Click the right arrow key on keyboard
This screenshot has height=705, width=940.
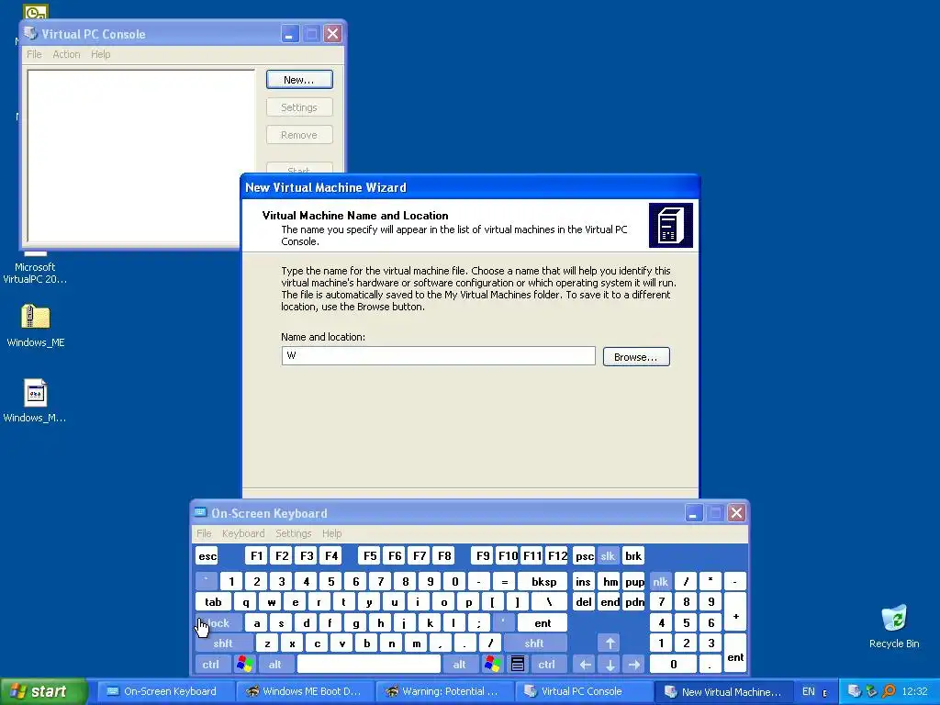point(634,665)
